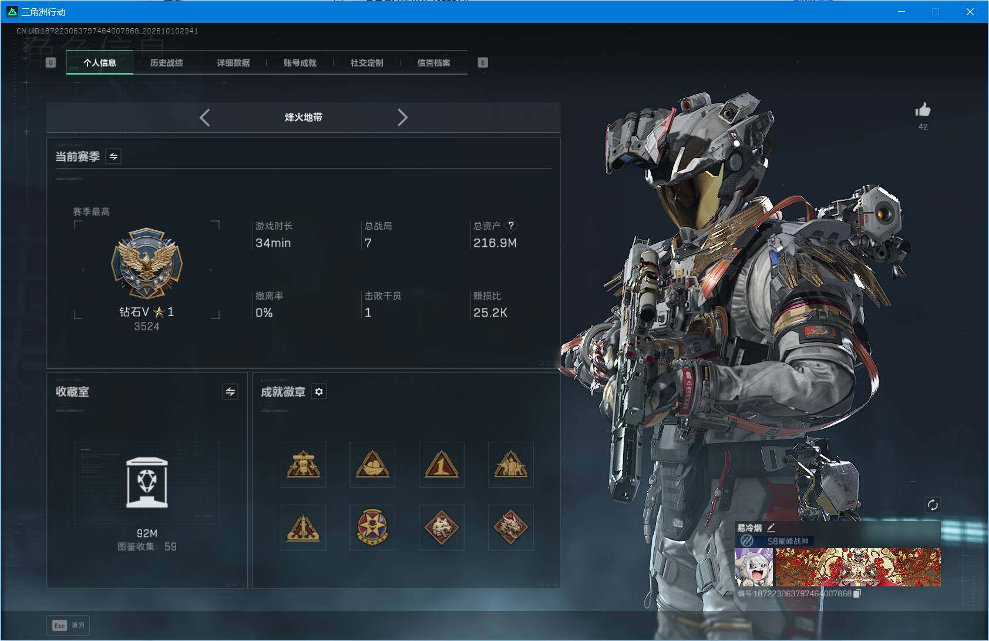The height and width of the screenshot is (641, 989).
Task: Select the rocket launch triangle badge
Action: pos(303,528)
